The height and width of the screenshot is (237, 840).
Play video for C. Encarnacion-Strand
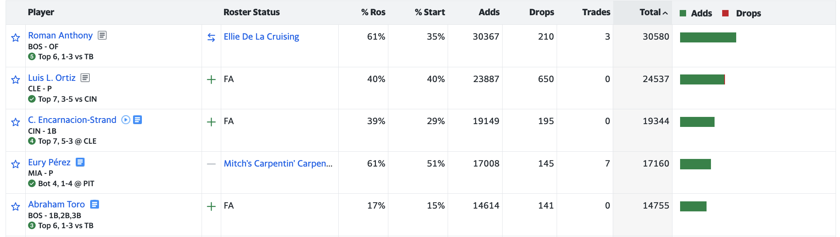coord(126,120)
